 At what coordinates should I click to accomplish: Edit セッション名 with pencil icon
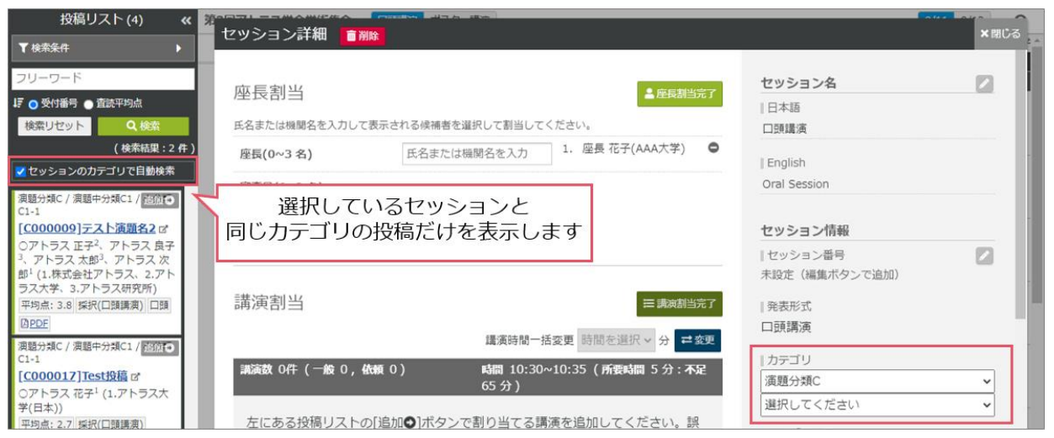click(x=985, y=83)
